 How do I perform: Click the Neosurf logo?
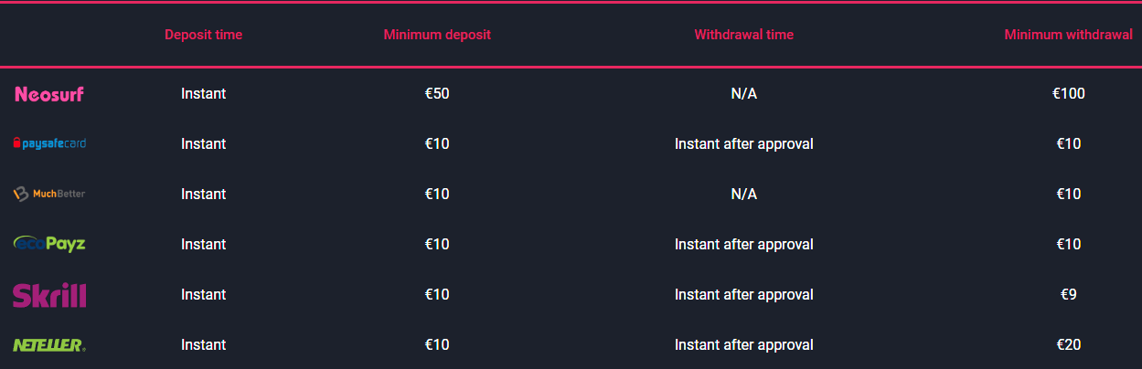tap(49, 93)
